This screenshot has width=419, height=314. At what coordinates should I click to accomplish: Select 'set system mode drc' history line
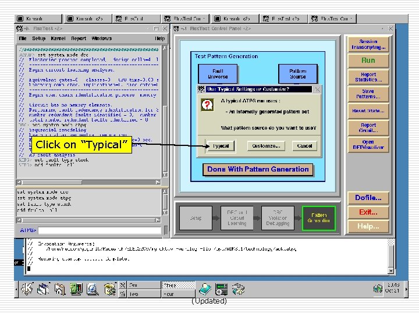tap(42, 192)
